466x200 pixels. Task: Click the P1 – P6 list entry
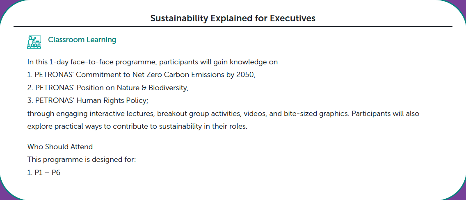tap(44, 173)
